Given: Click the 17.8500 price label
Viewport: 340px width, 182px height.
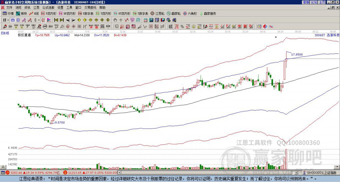Looking at the screenshot, I should [x=297, y=54].
